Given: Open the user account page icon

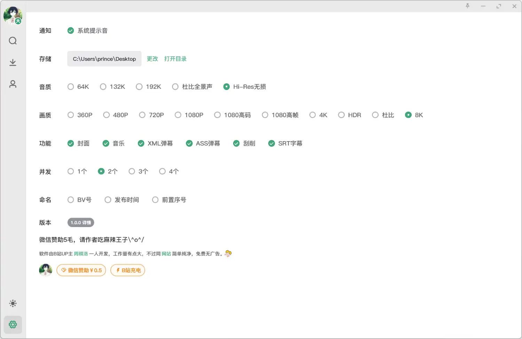Looking at the screenshot, I should click(x=13, y=84).
